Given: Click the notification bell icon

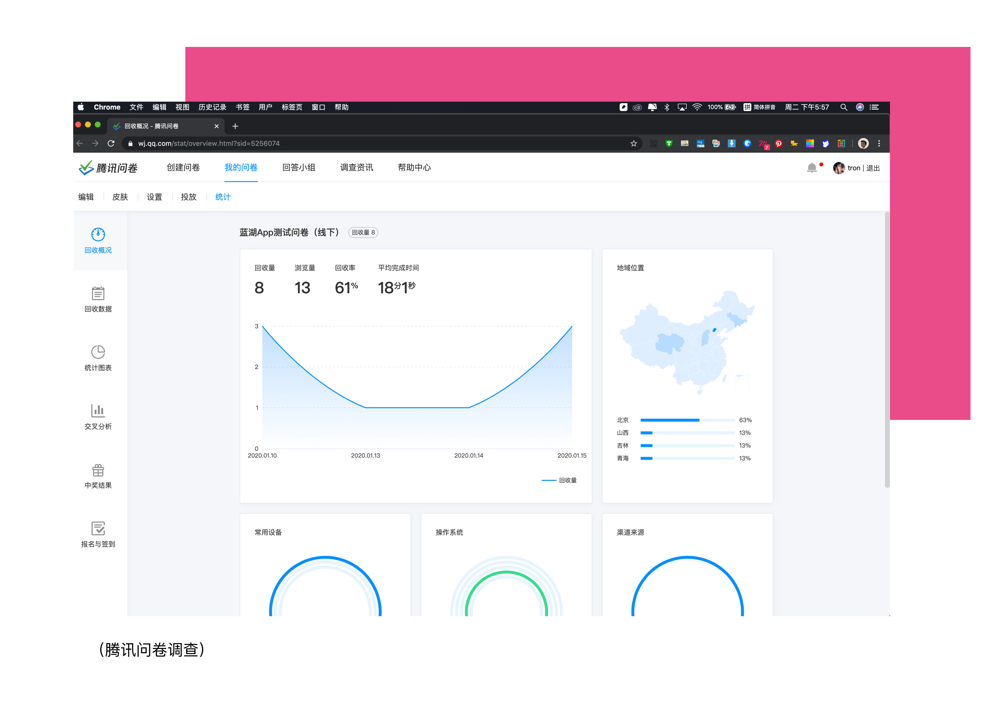Looking at the screenshot, I should 811,168.
